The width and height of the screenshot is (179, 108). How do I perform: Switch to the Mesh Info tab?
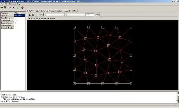click(x=67, y=11)
